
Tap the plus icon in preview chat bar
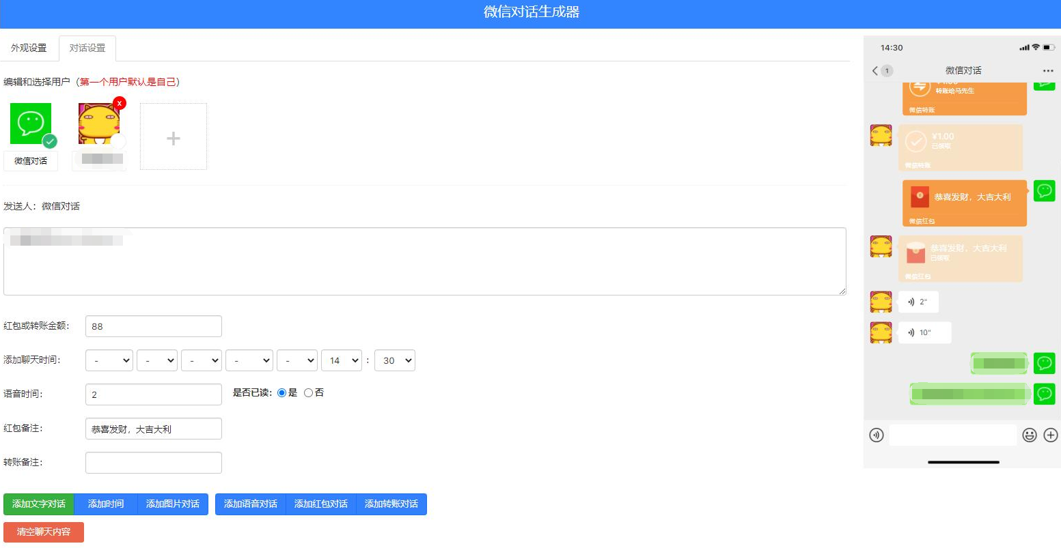coord(1051,435)
